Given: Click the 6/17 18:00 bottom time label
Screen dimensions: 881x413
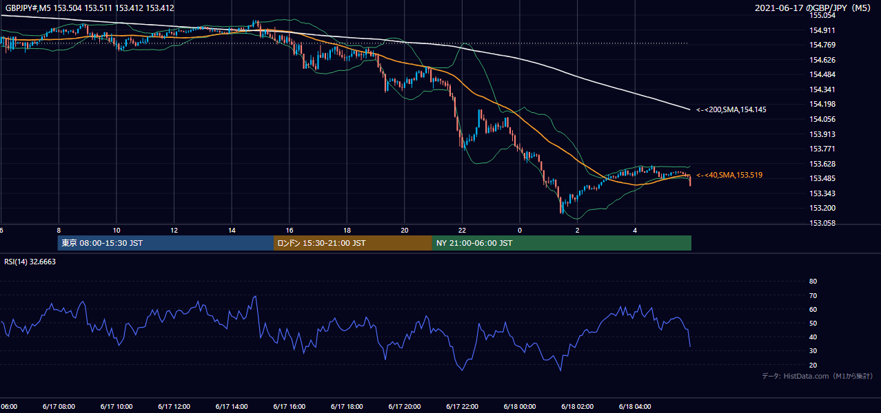Looking at the screenshot, I should coord(345,406).
